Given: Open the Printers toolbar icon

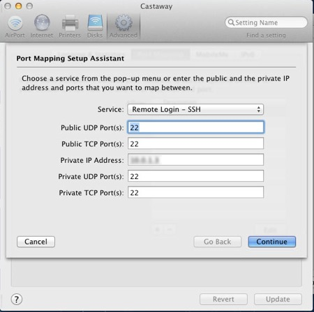Looking at the screenshot, I should tap(70, 23).
